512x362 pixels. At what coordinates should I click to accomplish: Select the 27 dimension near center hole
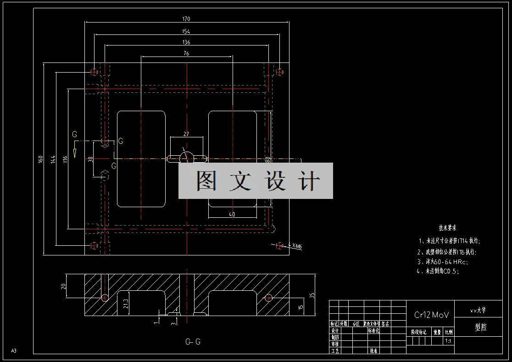[186, 134]
